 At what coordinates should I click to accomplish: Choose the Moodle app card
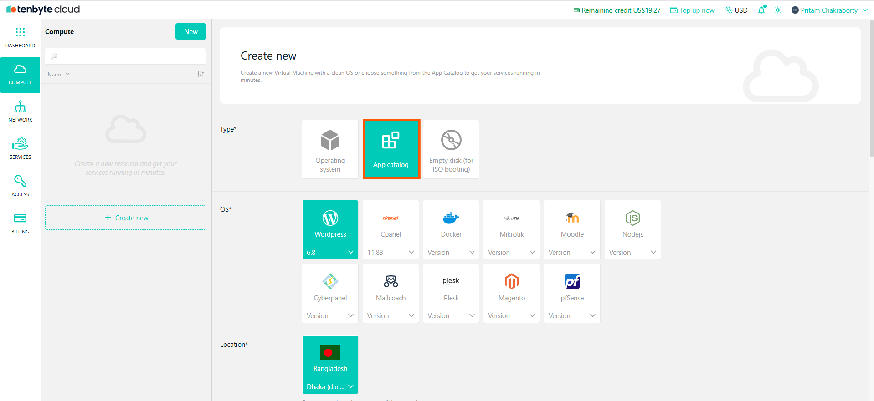tap(572, 223)
